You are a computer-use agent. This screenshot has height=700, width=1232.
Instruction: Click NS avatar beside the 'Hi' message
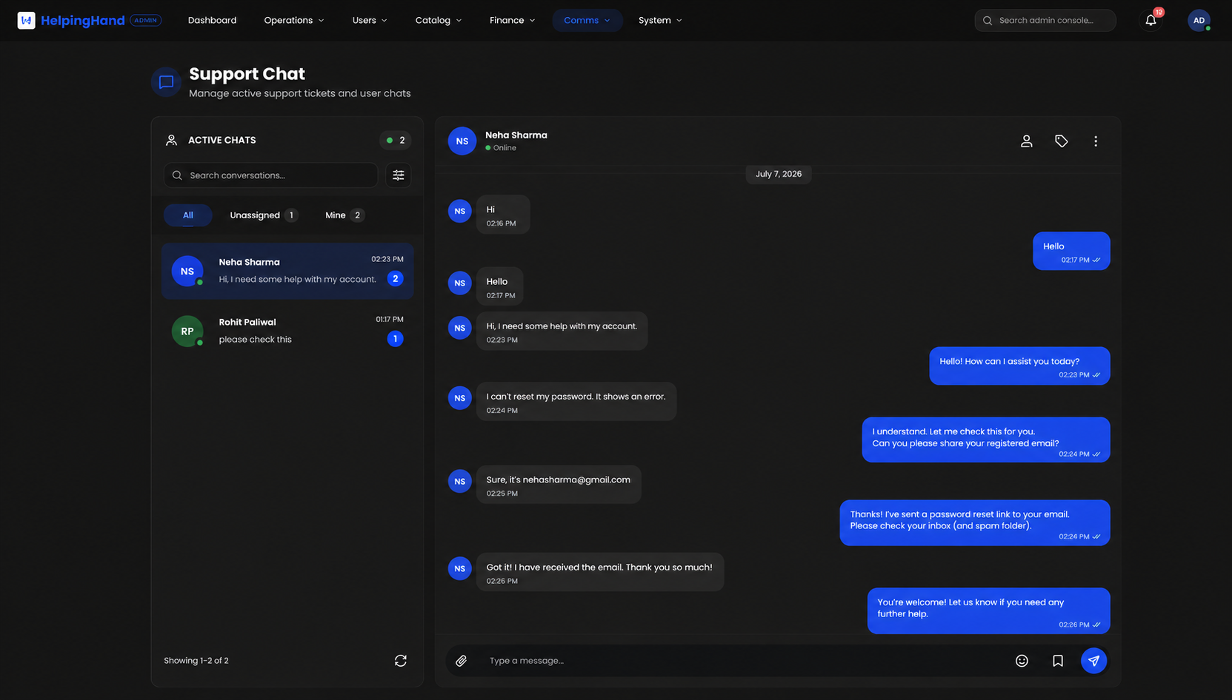(x=460, y=211)
